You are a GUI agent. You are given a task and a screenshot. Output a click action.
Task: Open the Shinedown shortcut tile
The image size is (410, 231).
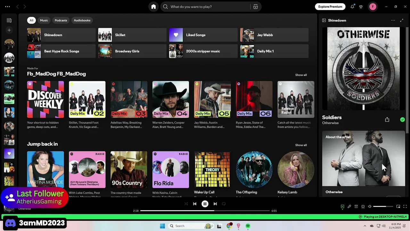[x=61, y=35]
